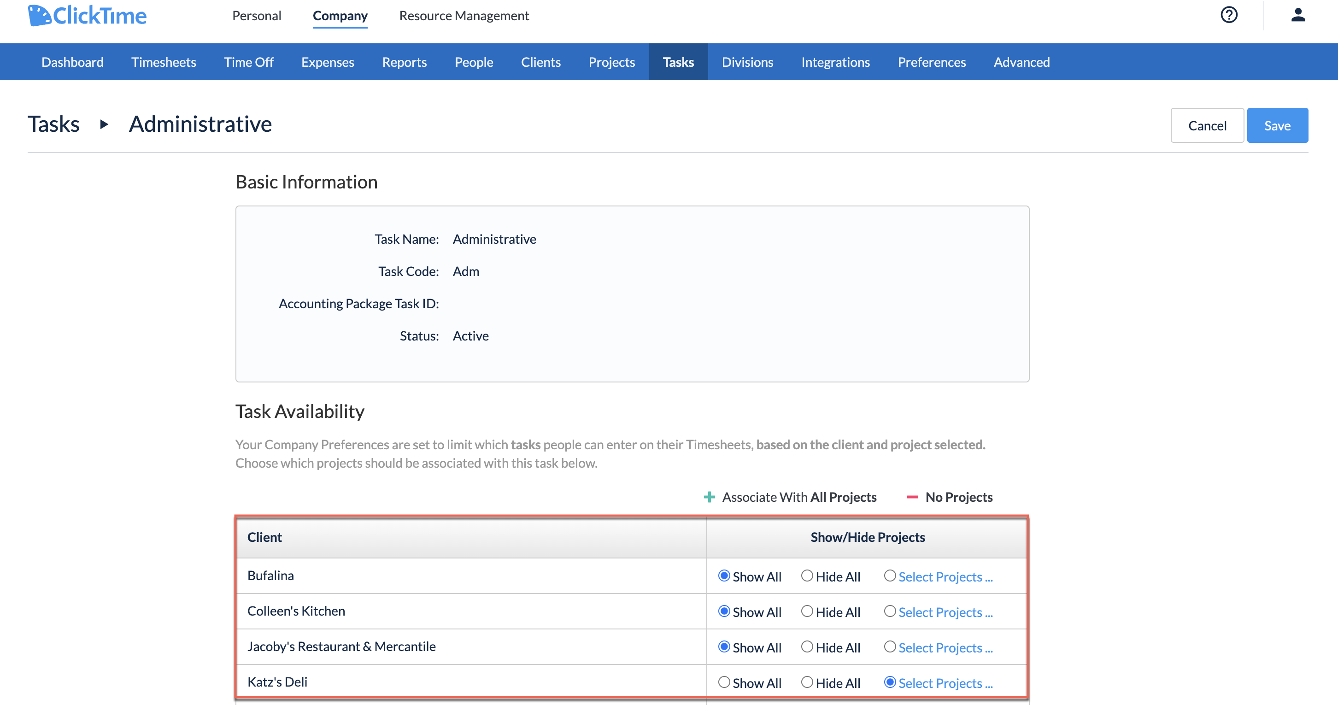Open Select Projects link for Katz's Deli

click(x=945, y=683)
